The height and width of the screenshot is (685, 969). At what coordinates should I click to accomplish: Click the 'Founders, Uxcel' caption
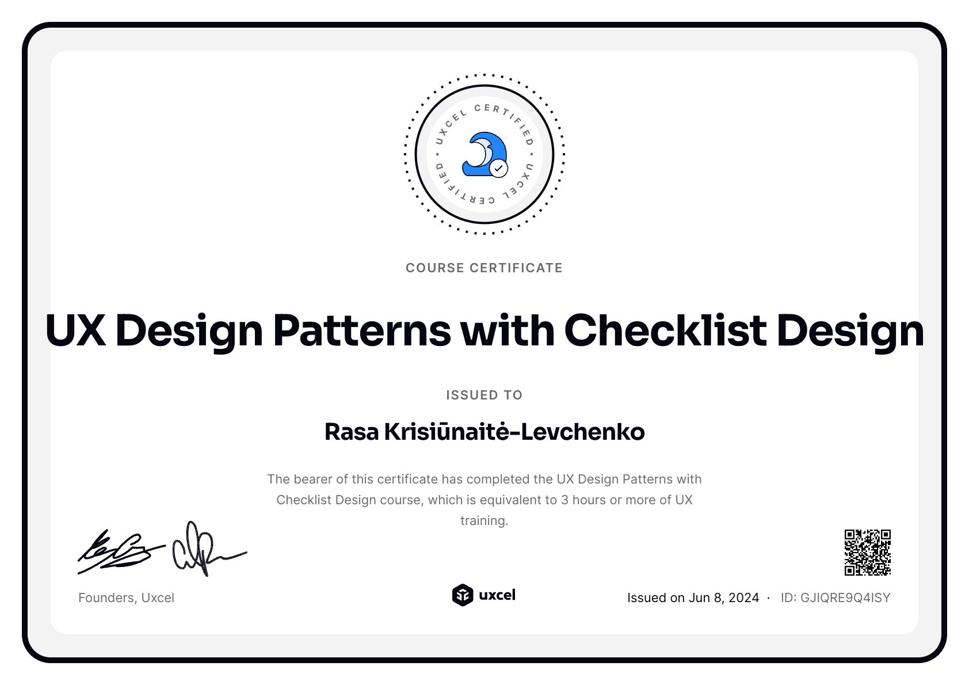coord(126,598)
